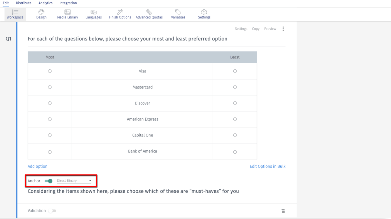Image resolution: width=391 pixels, height=219 pixels.
Task: Open the Advanced Quotas tool
Action: (x=149, y=14)
